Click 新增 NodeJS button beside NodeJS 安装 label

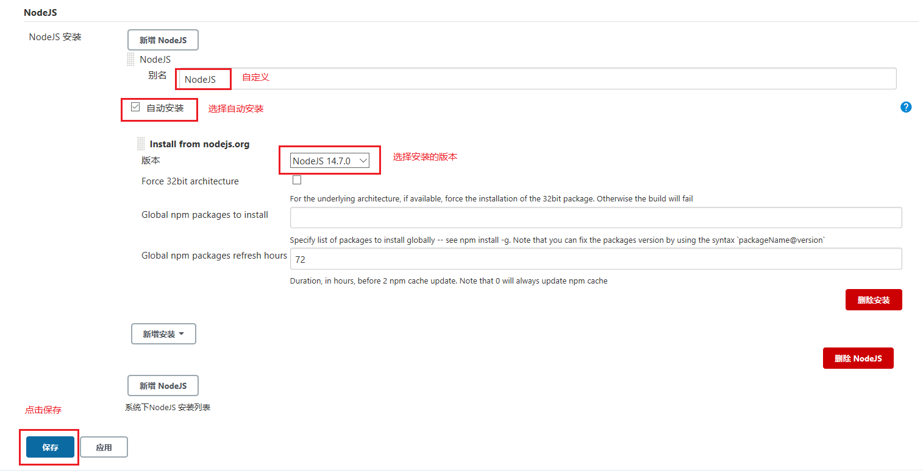click(x=163, y=40)
